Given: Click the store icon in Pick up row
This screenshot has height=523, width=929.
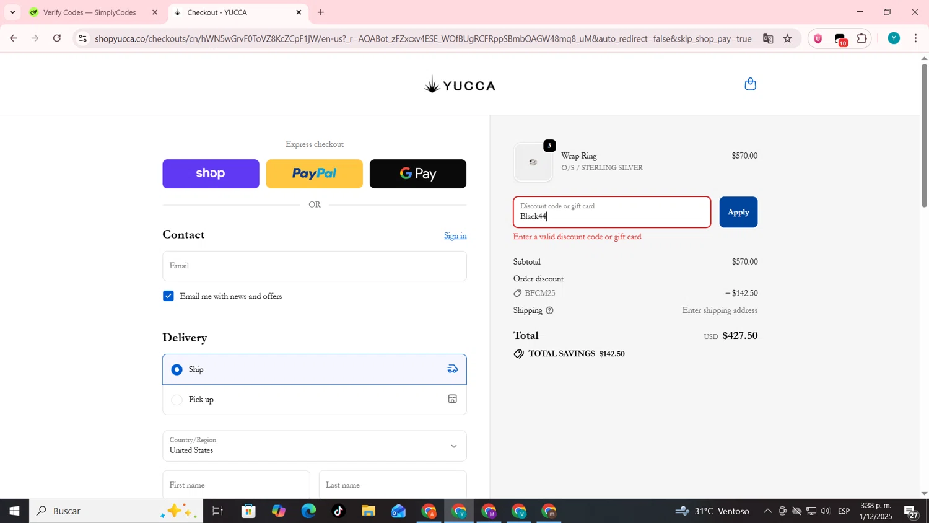Looking at the screenshot, I should click(x=453, y=399).
